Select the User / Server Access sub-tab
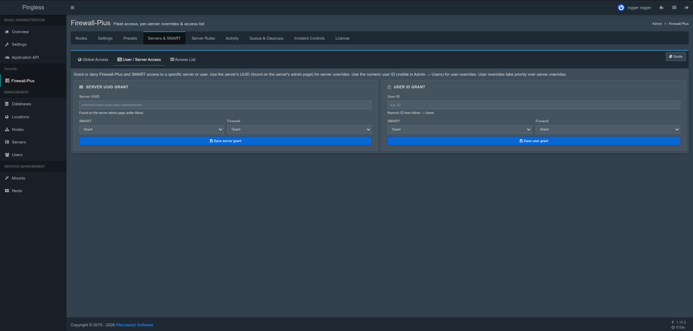The height and width of the screenshot is (331, 693). pyautogui.click(x=139, y=59)
